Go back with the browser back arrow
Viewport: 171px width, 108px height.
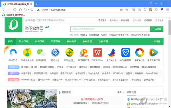click(x=3, y=10)
